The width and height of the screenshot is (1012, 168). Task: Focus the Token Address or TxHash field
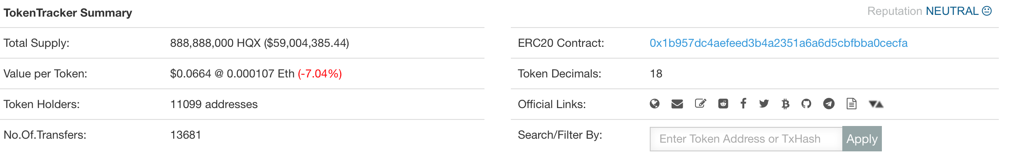click(746, 139)
